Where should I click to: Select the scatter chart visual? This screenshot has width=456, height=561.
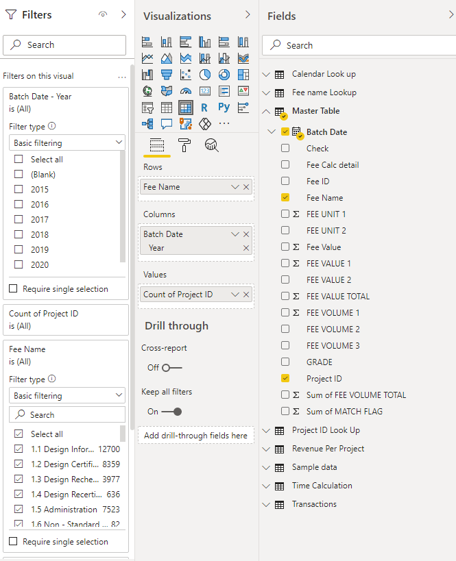tap(186, 75)
